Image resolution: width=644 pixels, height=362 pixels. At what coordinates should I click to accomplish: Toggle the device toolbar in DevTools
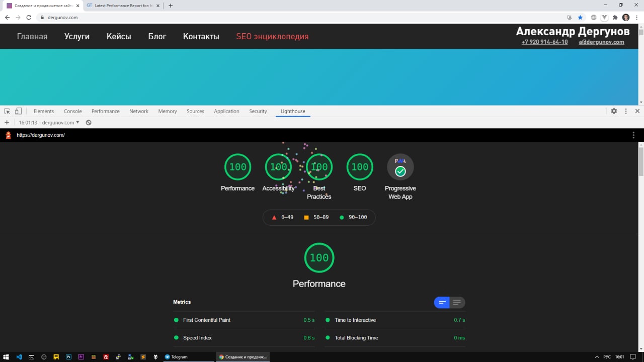click(x=18, y=111)
